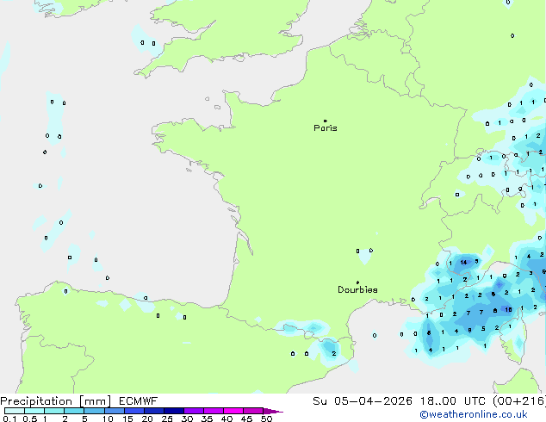
Task: Pick the dark navy legend swatch after 25
Action: click(174, 411)
